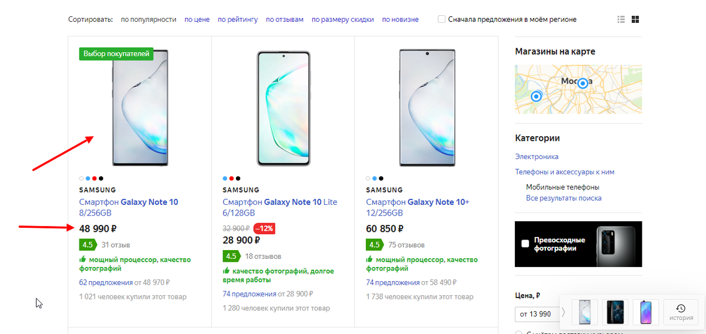Click green 4.5 rating badge for Galaxy Note 10+
706x334 pixels.
coord(374,245)
